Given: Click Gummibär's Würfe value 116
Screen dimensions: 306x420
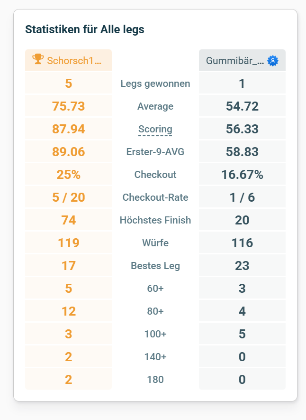Looking at the screenshot, I should (242, 243).
